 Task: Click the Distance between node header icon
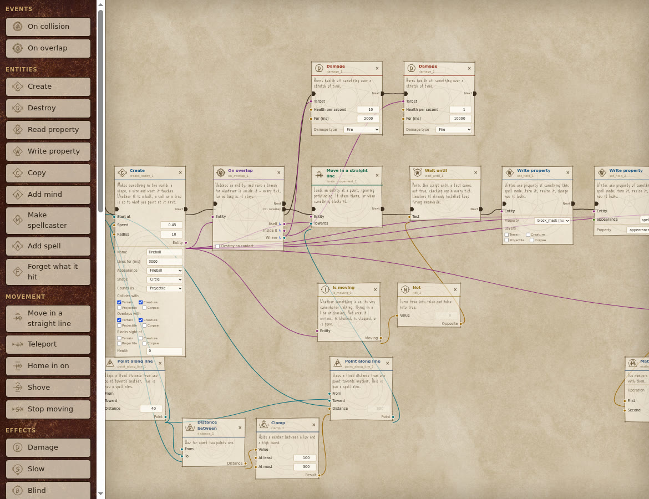(x=190, y=427)
